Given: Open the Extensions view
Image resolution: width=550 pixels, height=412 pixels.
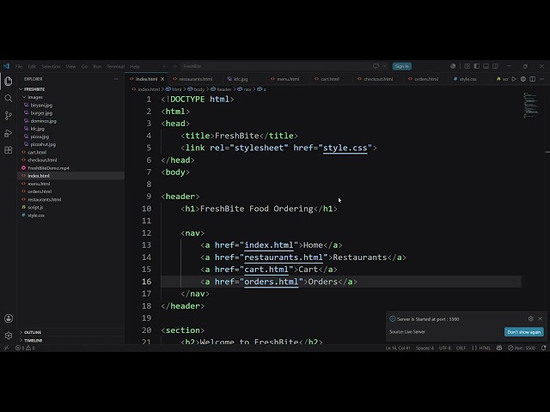Looking at the screenshot, I should 9,150.
